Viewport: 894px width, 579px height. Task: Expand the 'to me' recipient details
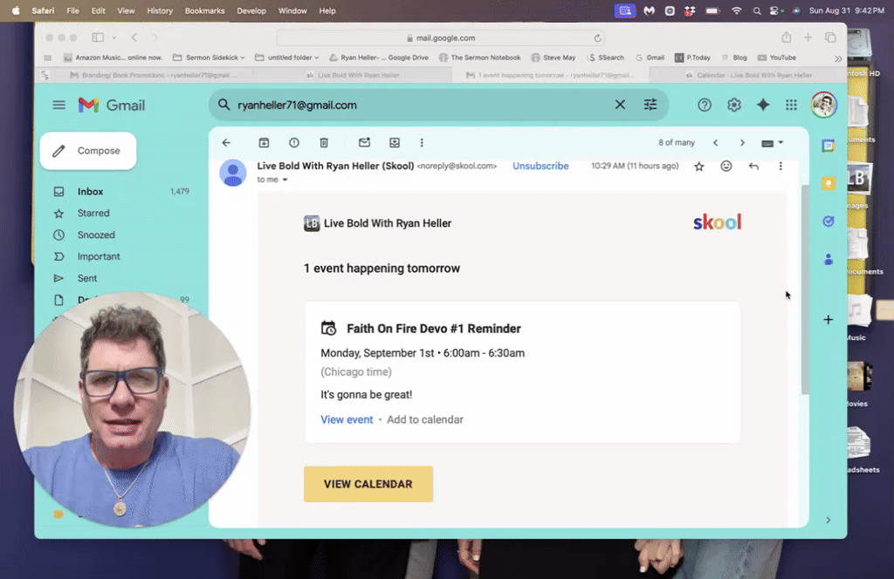[x=285, y=180]
